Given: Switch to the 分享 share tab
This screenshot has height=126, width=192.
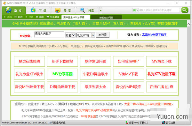Looking at the screenshot, I should click(63, 11).
